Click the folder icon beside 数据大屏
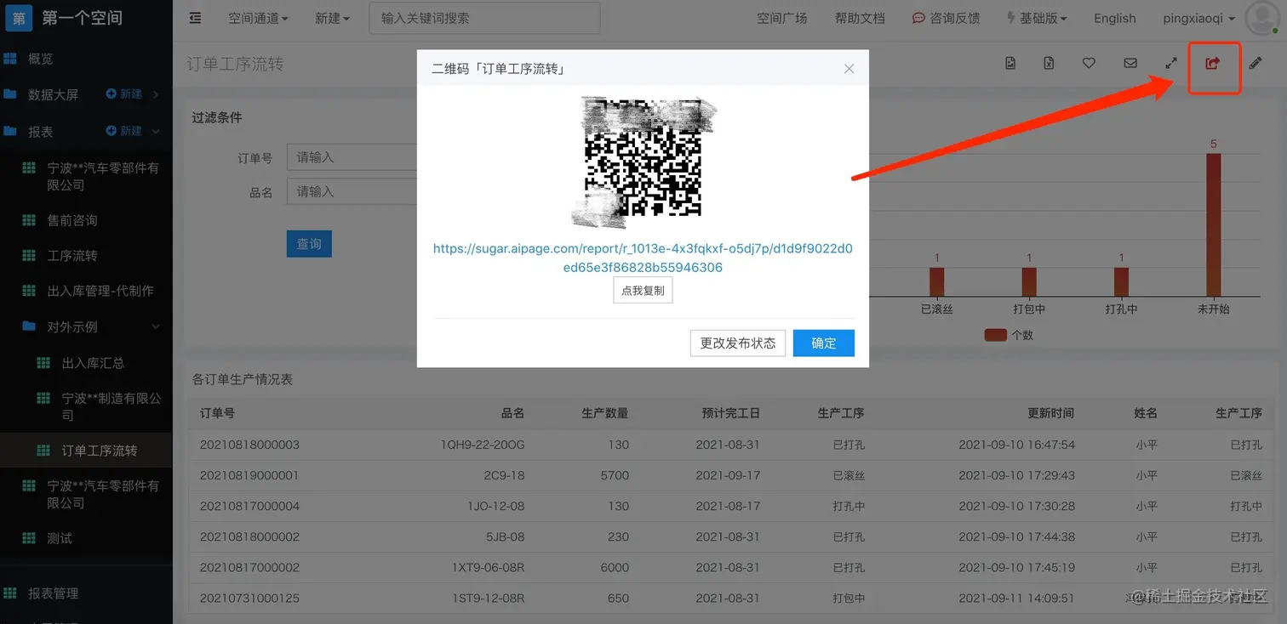The image size is (1287, 624). pyautogui.click(x=10, y=94)
